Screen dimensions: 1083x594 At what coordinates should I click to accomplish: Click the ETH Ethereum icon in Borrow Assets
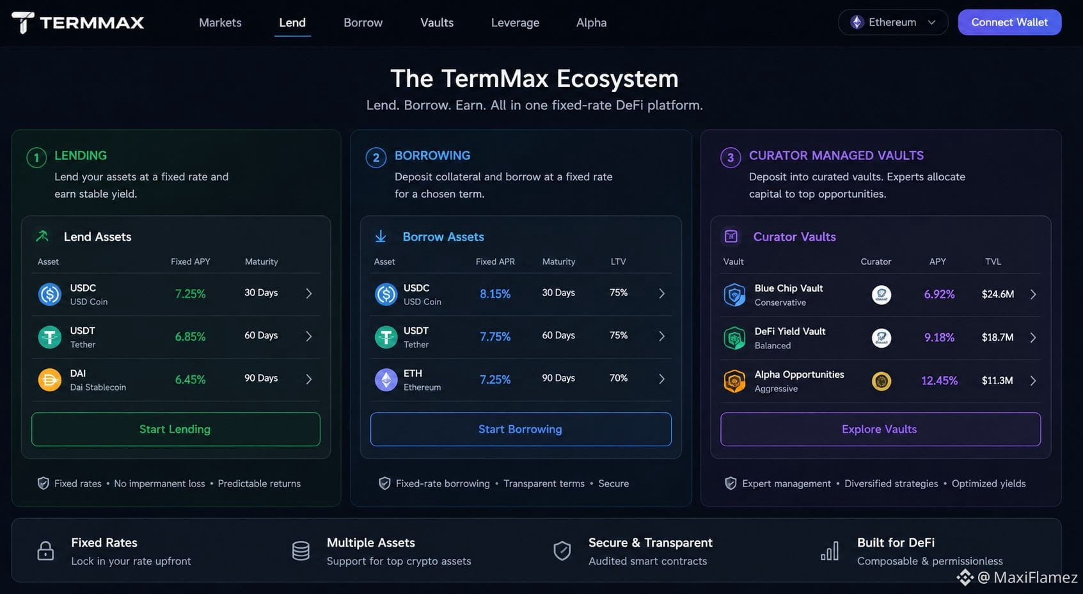tap(386, 380)
